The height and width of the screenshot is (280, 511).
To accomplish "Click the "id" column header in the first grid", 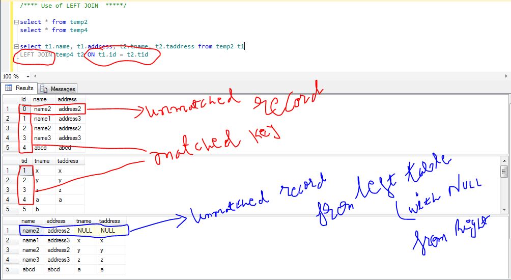I will [23, 99].
